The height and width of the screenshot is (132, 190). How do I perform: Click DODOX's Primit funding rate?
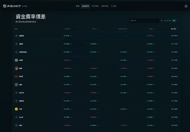[x=150, y=36]
